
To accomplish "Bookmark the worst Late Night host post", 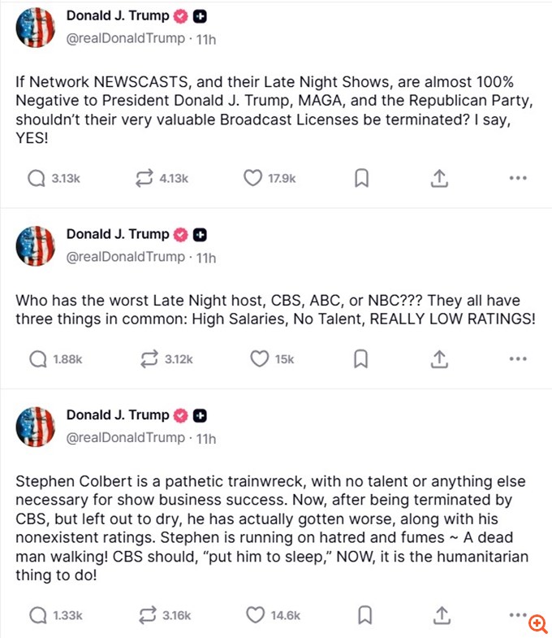I will pos(362,358).
